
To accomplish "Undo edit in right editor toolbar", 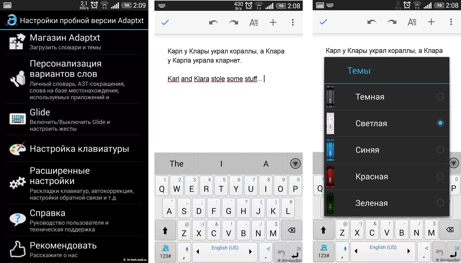I will pos(372,22).
